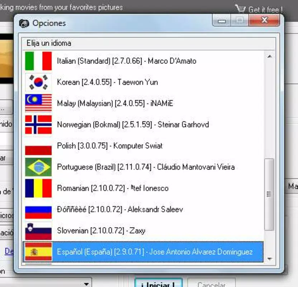Select the Russian entry by Aleksandr Saleev
The image size is (298, 287).
coord(143,210)
